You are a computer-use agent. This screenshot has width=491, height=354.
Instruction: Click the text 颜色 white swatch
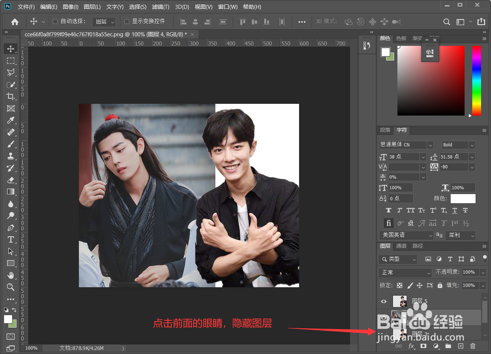tap(463, 198)
